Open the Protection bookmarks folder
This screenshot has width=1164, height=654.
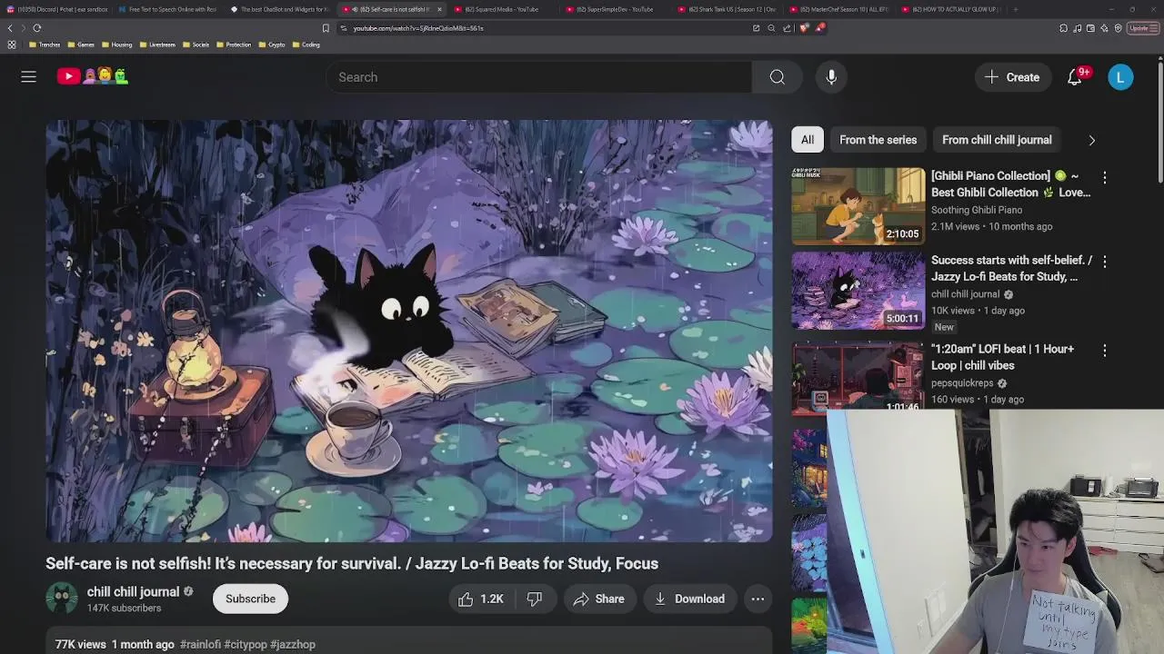point(233,45)
